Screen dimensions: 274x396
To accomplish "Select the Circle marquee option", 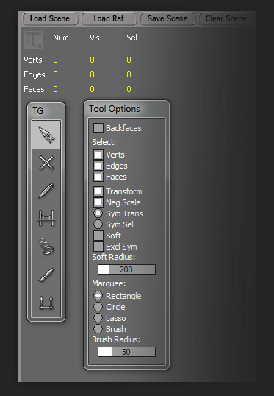I will click(98, 307).
